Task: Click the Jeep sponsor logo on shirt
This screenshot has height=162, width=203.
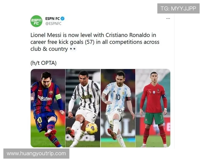Action: [87, 97]
